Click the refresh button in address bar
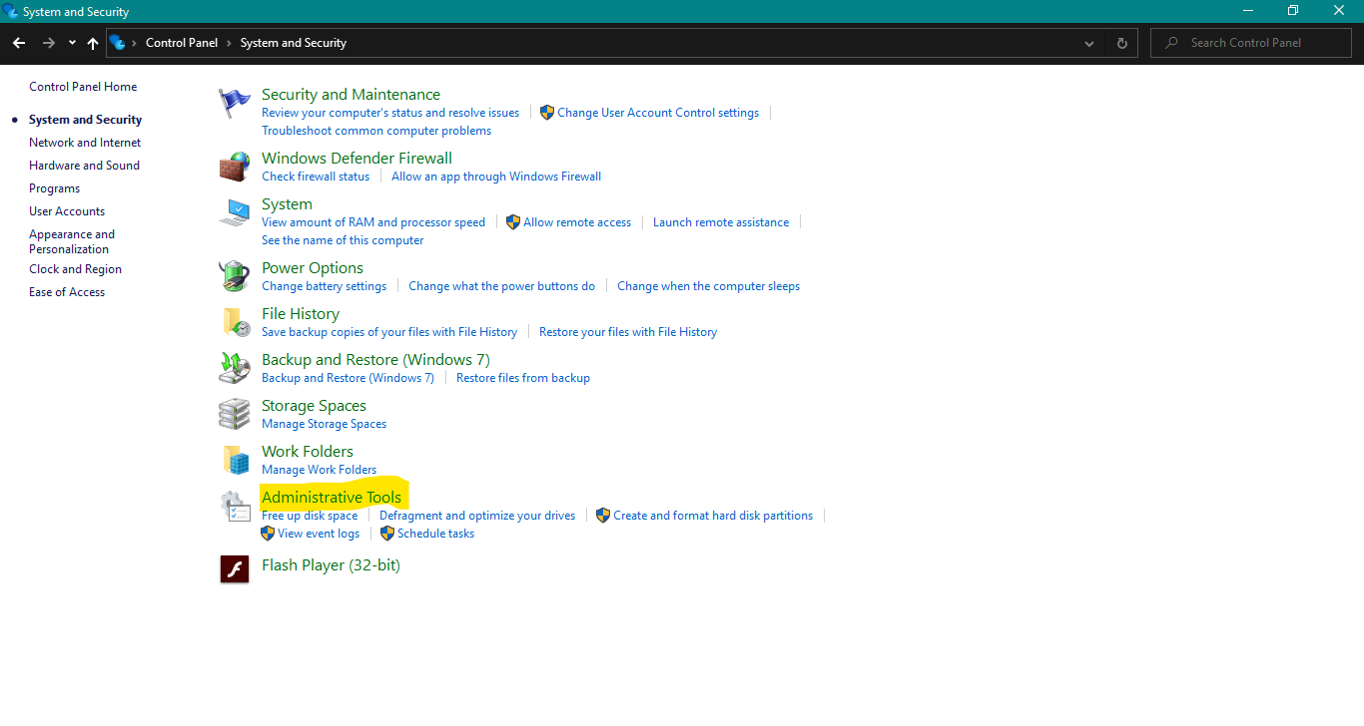This screenshot has height=726, width=1364. point(1121,43)
